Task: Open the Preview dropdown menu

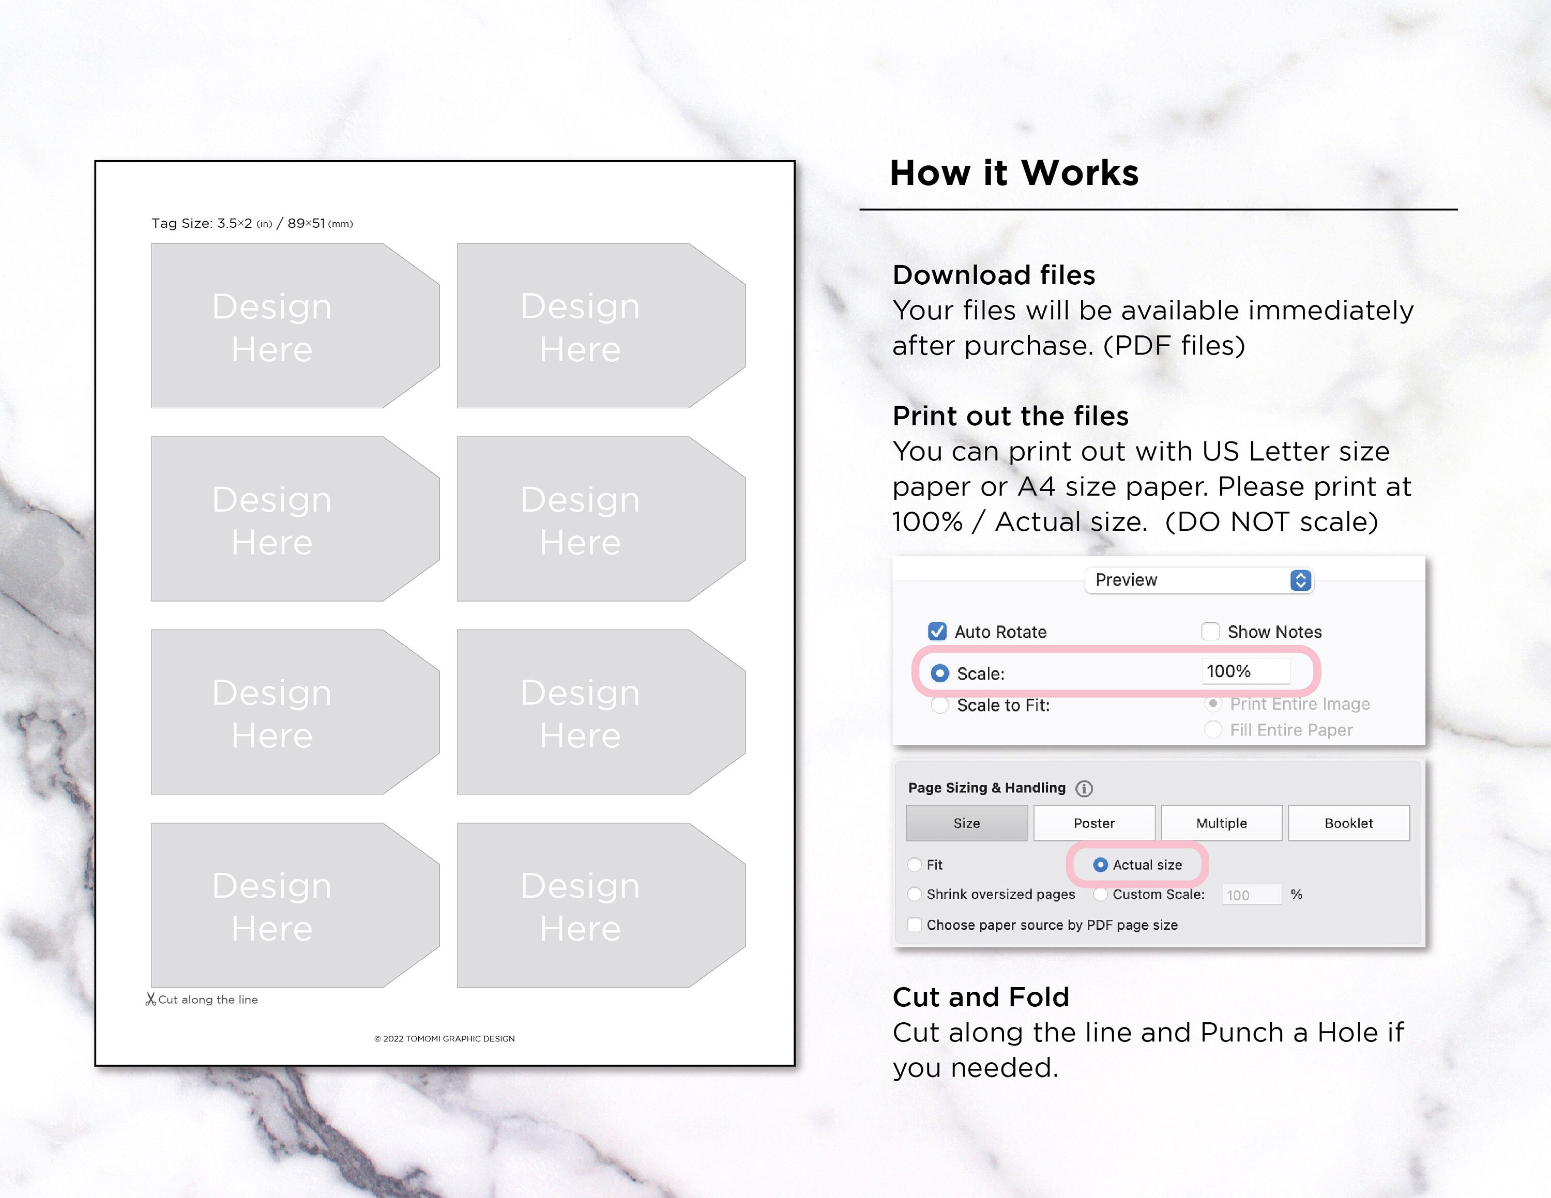Action: coord(1199,580)
